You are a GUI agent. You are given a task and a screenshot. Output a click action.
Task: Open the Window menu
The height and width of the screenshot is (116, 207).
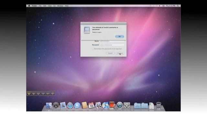point(60,6)
